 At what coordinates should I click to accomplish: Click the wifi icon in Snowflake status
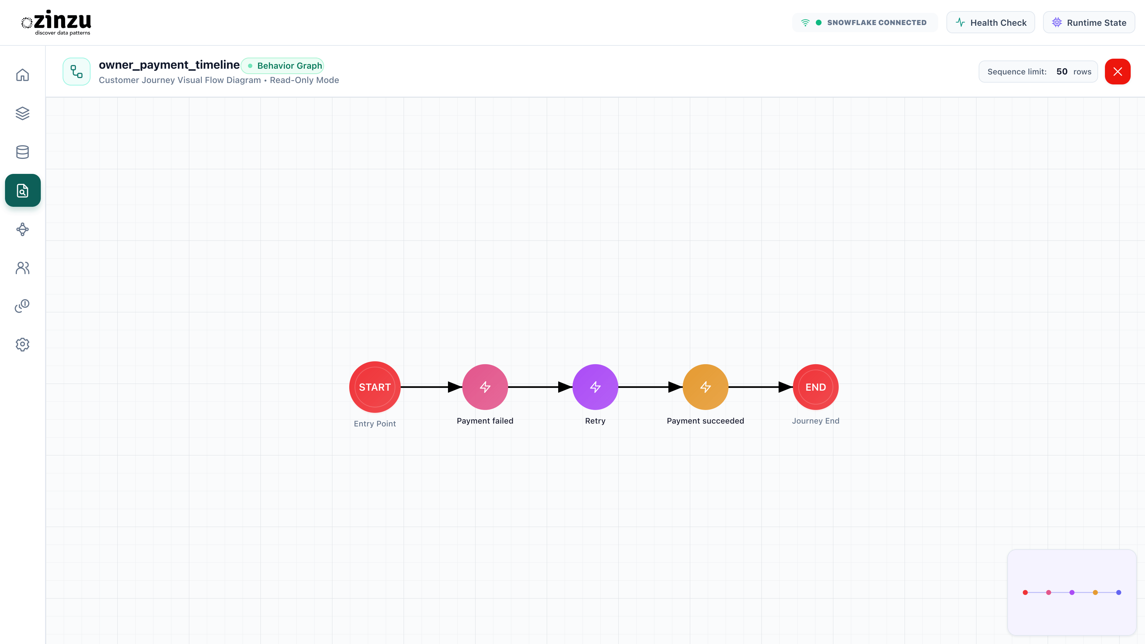(x=805, y=23)
